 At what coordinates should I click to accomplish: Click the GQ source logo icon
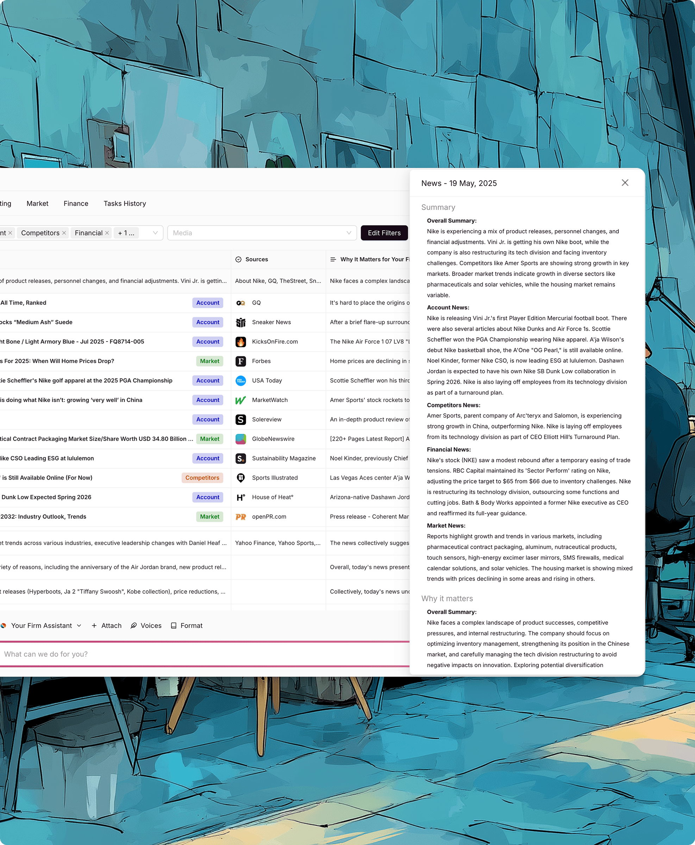240,303
